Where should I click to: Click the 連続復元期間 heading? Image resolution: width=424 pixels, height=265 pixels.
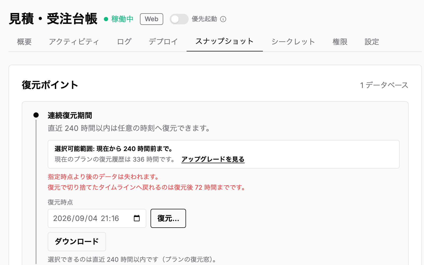tap(70, 116)
